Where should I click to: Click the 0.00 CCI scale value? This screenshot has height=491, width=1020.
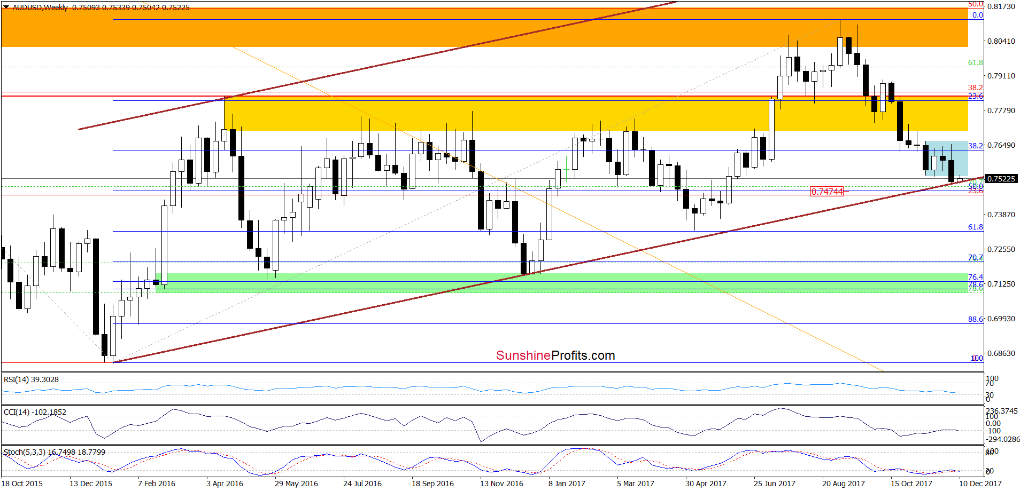pyautogui.click(x=993, y=423)
